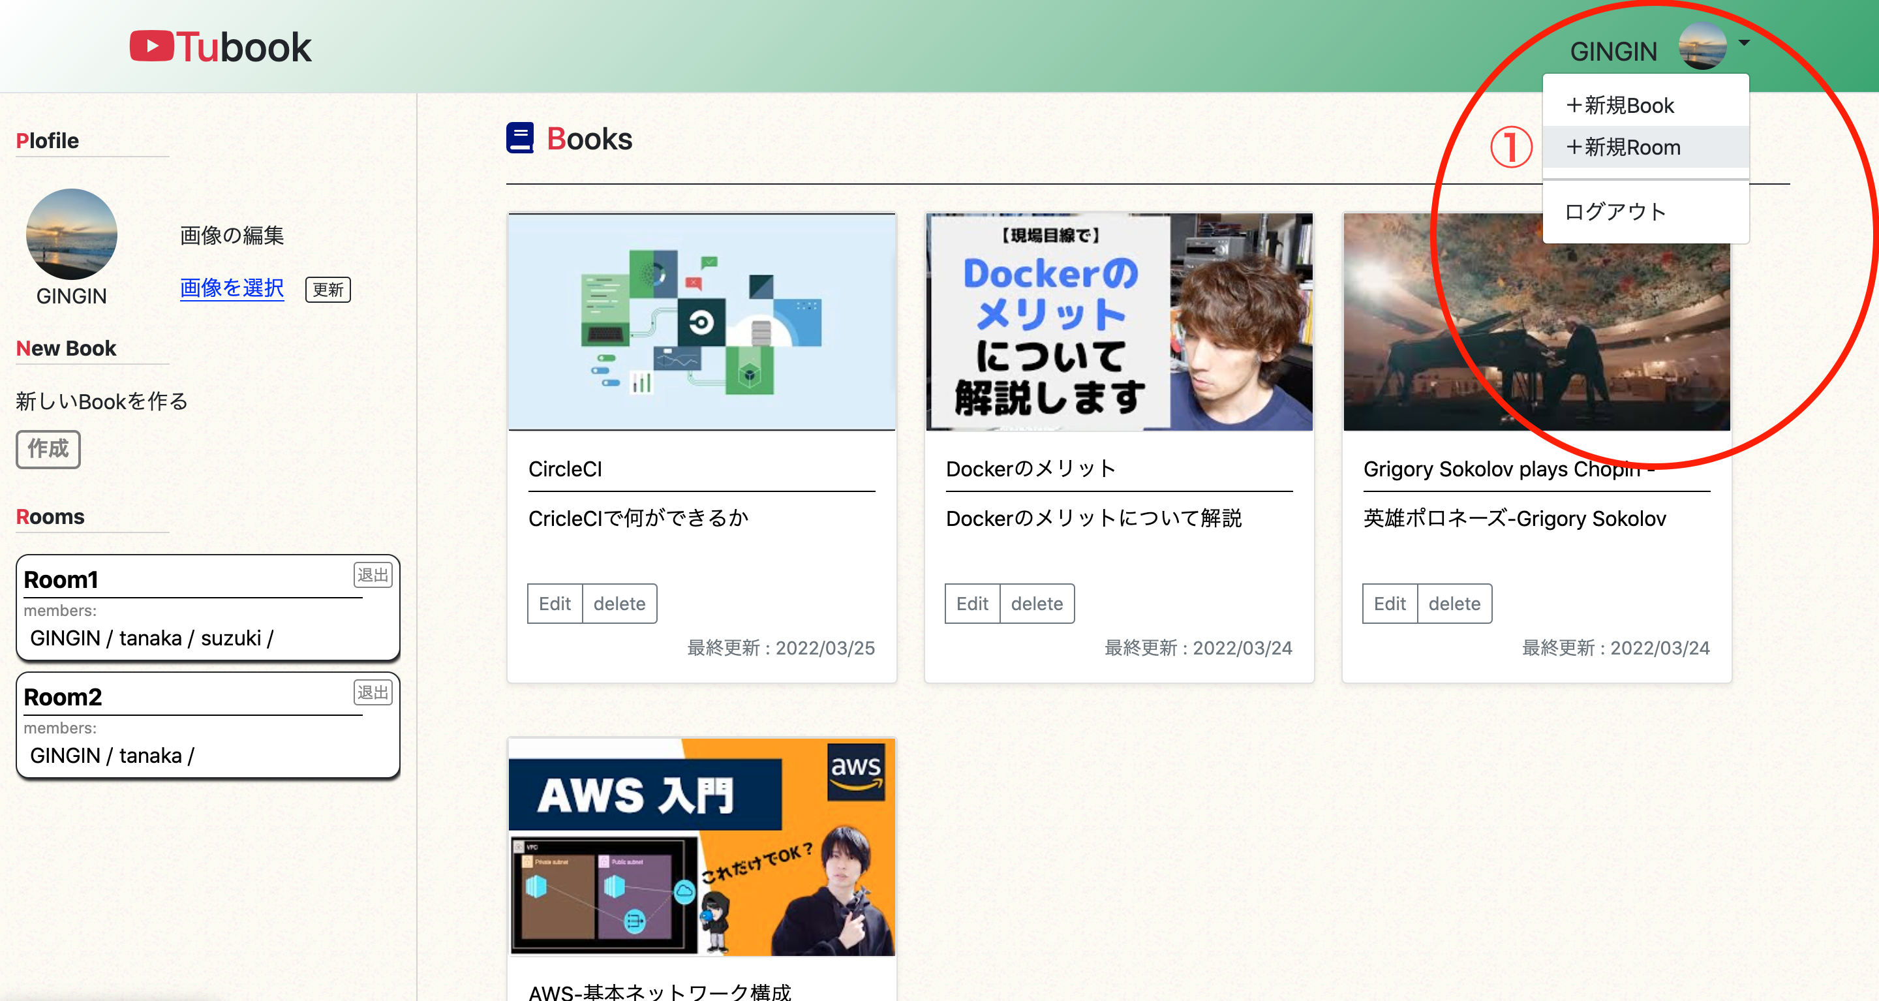Open the CircleCI book thumbnail
The height and width of the screenshot is (1001, 1879).
coord(702,322)
